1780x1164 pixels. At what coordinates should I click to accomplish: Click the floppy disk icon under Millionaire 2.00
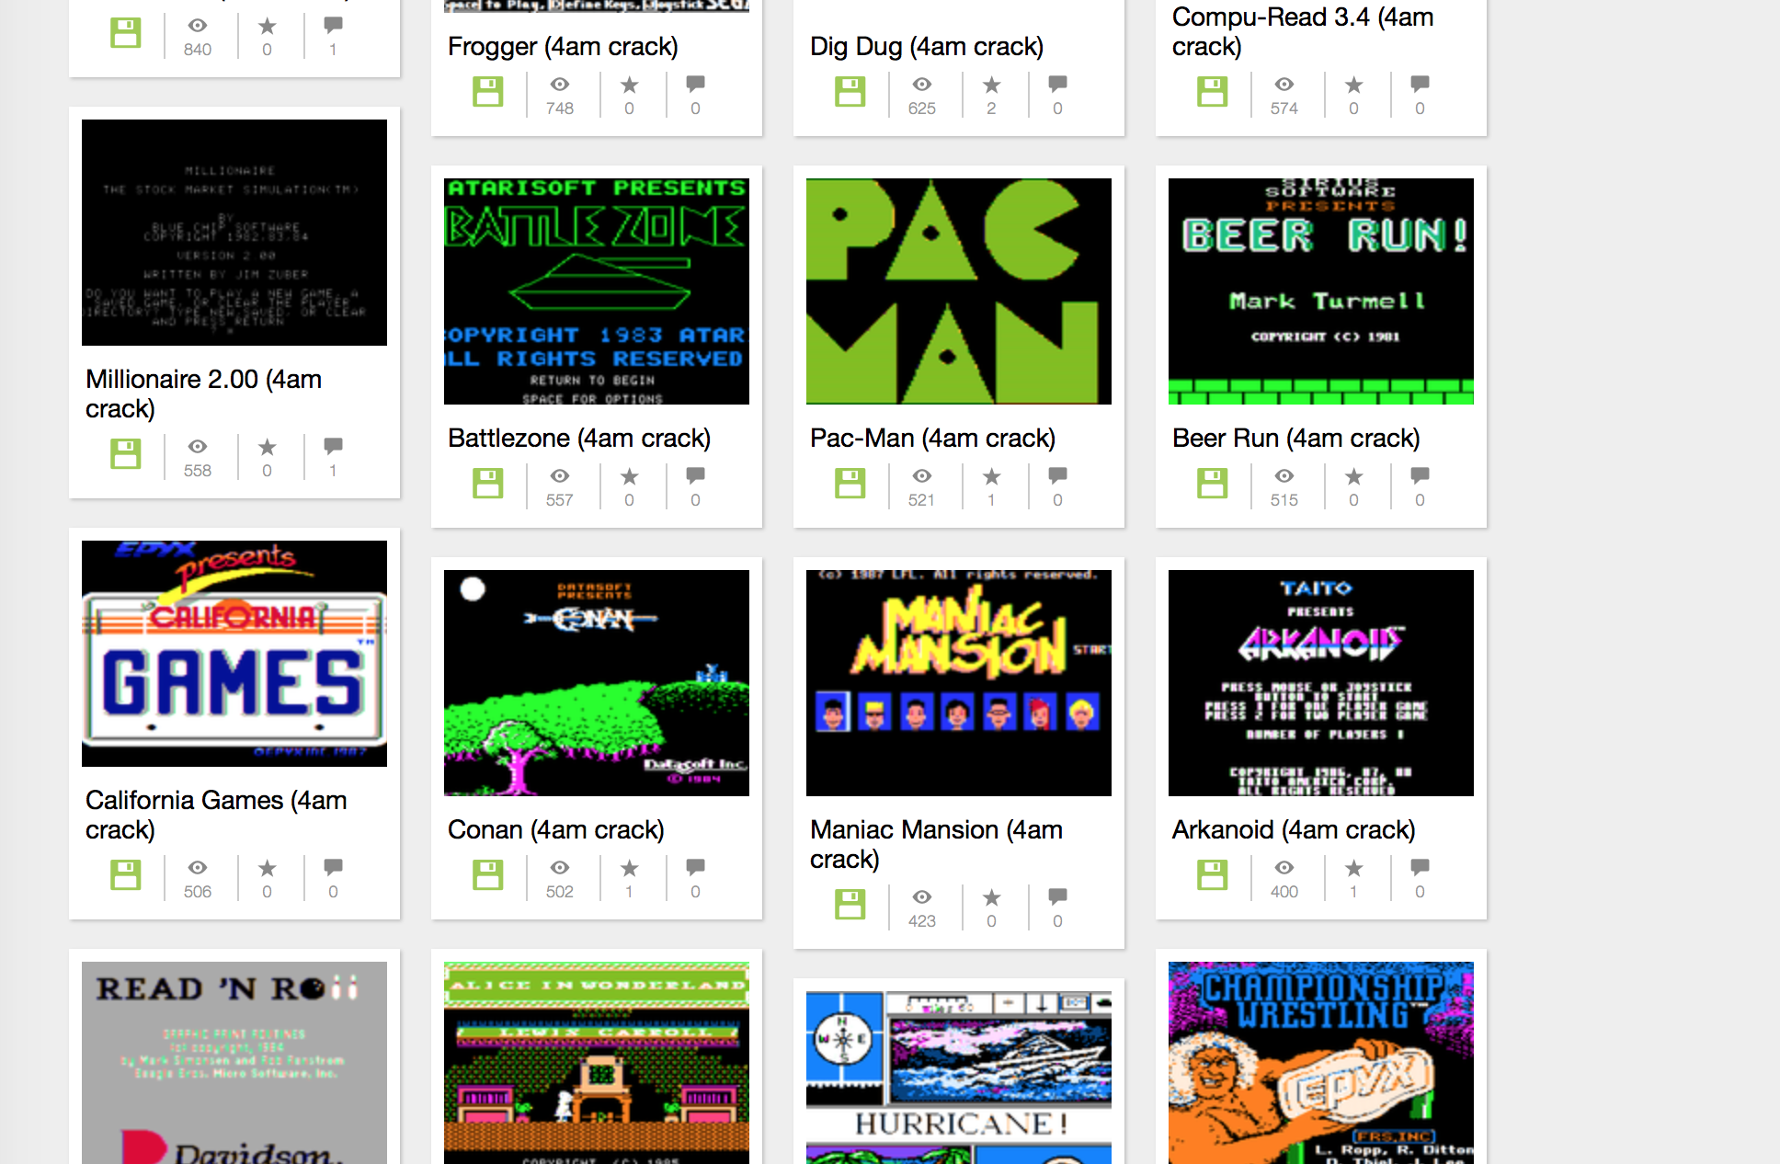point(125,454)
